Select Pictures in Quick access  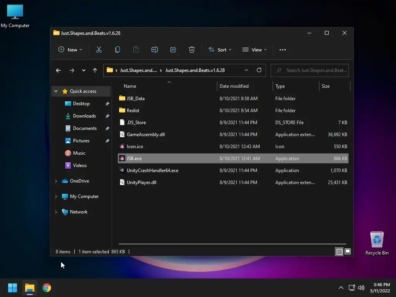(81, 141)
